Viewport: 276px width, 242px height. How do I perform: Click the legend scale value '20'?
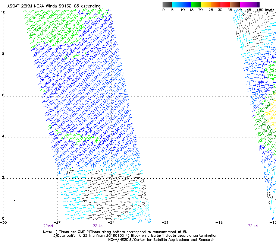(x=200, y=10)
